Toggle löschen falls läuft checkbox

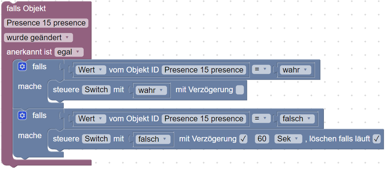pyautogui.click(x=377, y=139)
